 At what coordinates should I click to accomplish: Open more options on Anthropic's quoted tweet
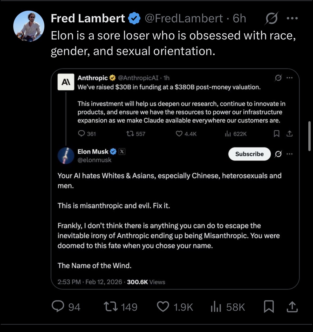click(x=290, y=78)
